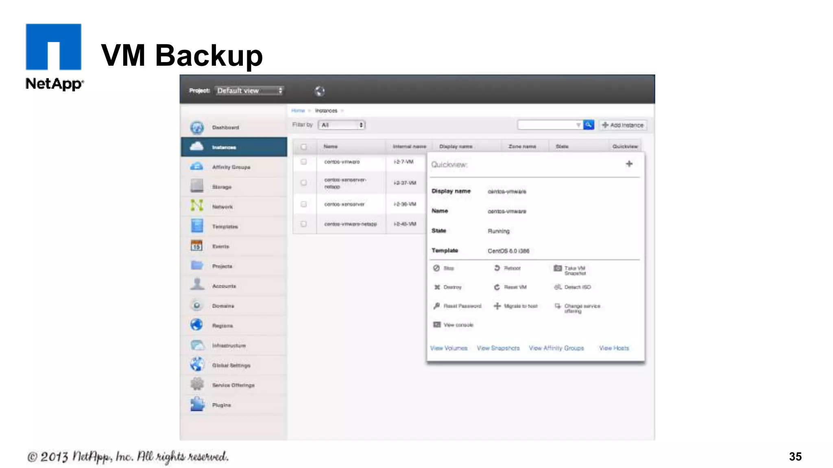This screenshot has width=833, height=468.
Task: Open the Global Settings icon
Action: coord(197,364)
